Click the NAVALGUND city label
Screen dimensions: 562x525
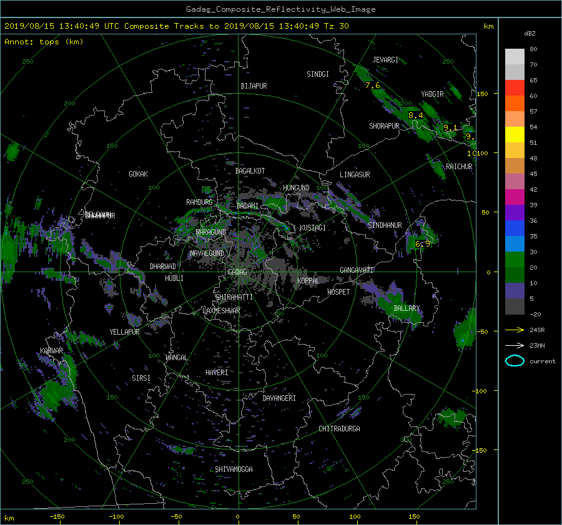coord(207,253)
